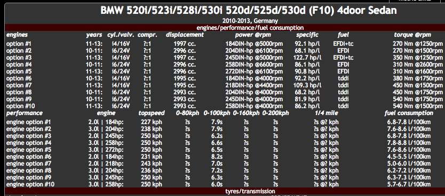The image size is (445, 196).
Task: Click the '8.2s' 0-100kph time
Action: [217, 157]
